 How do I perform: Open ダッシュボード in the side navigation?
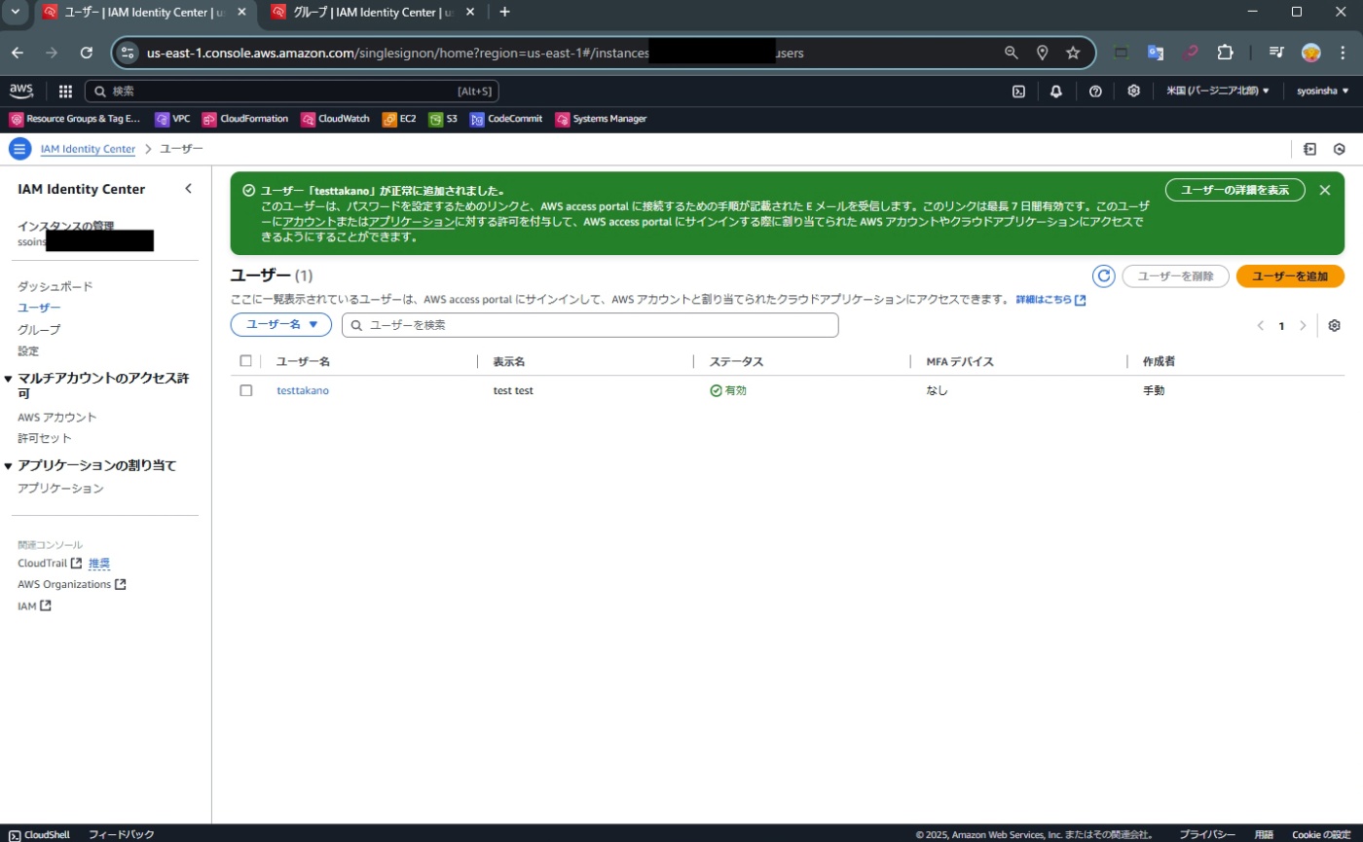coord(55,286)
